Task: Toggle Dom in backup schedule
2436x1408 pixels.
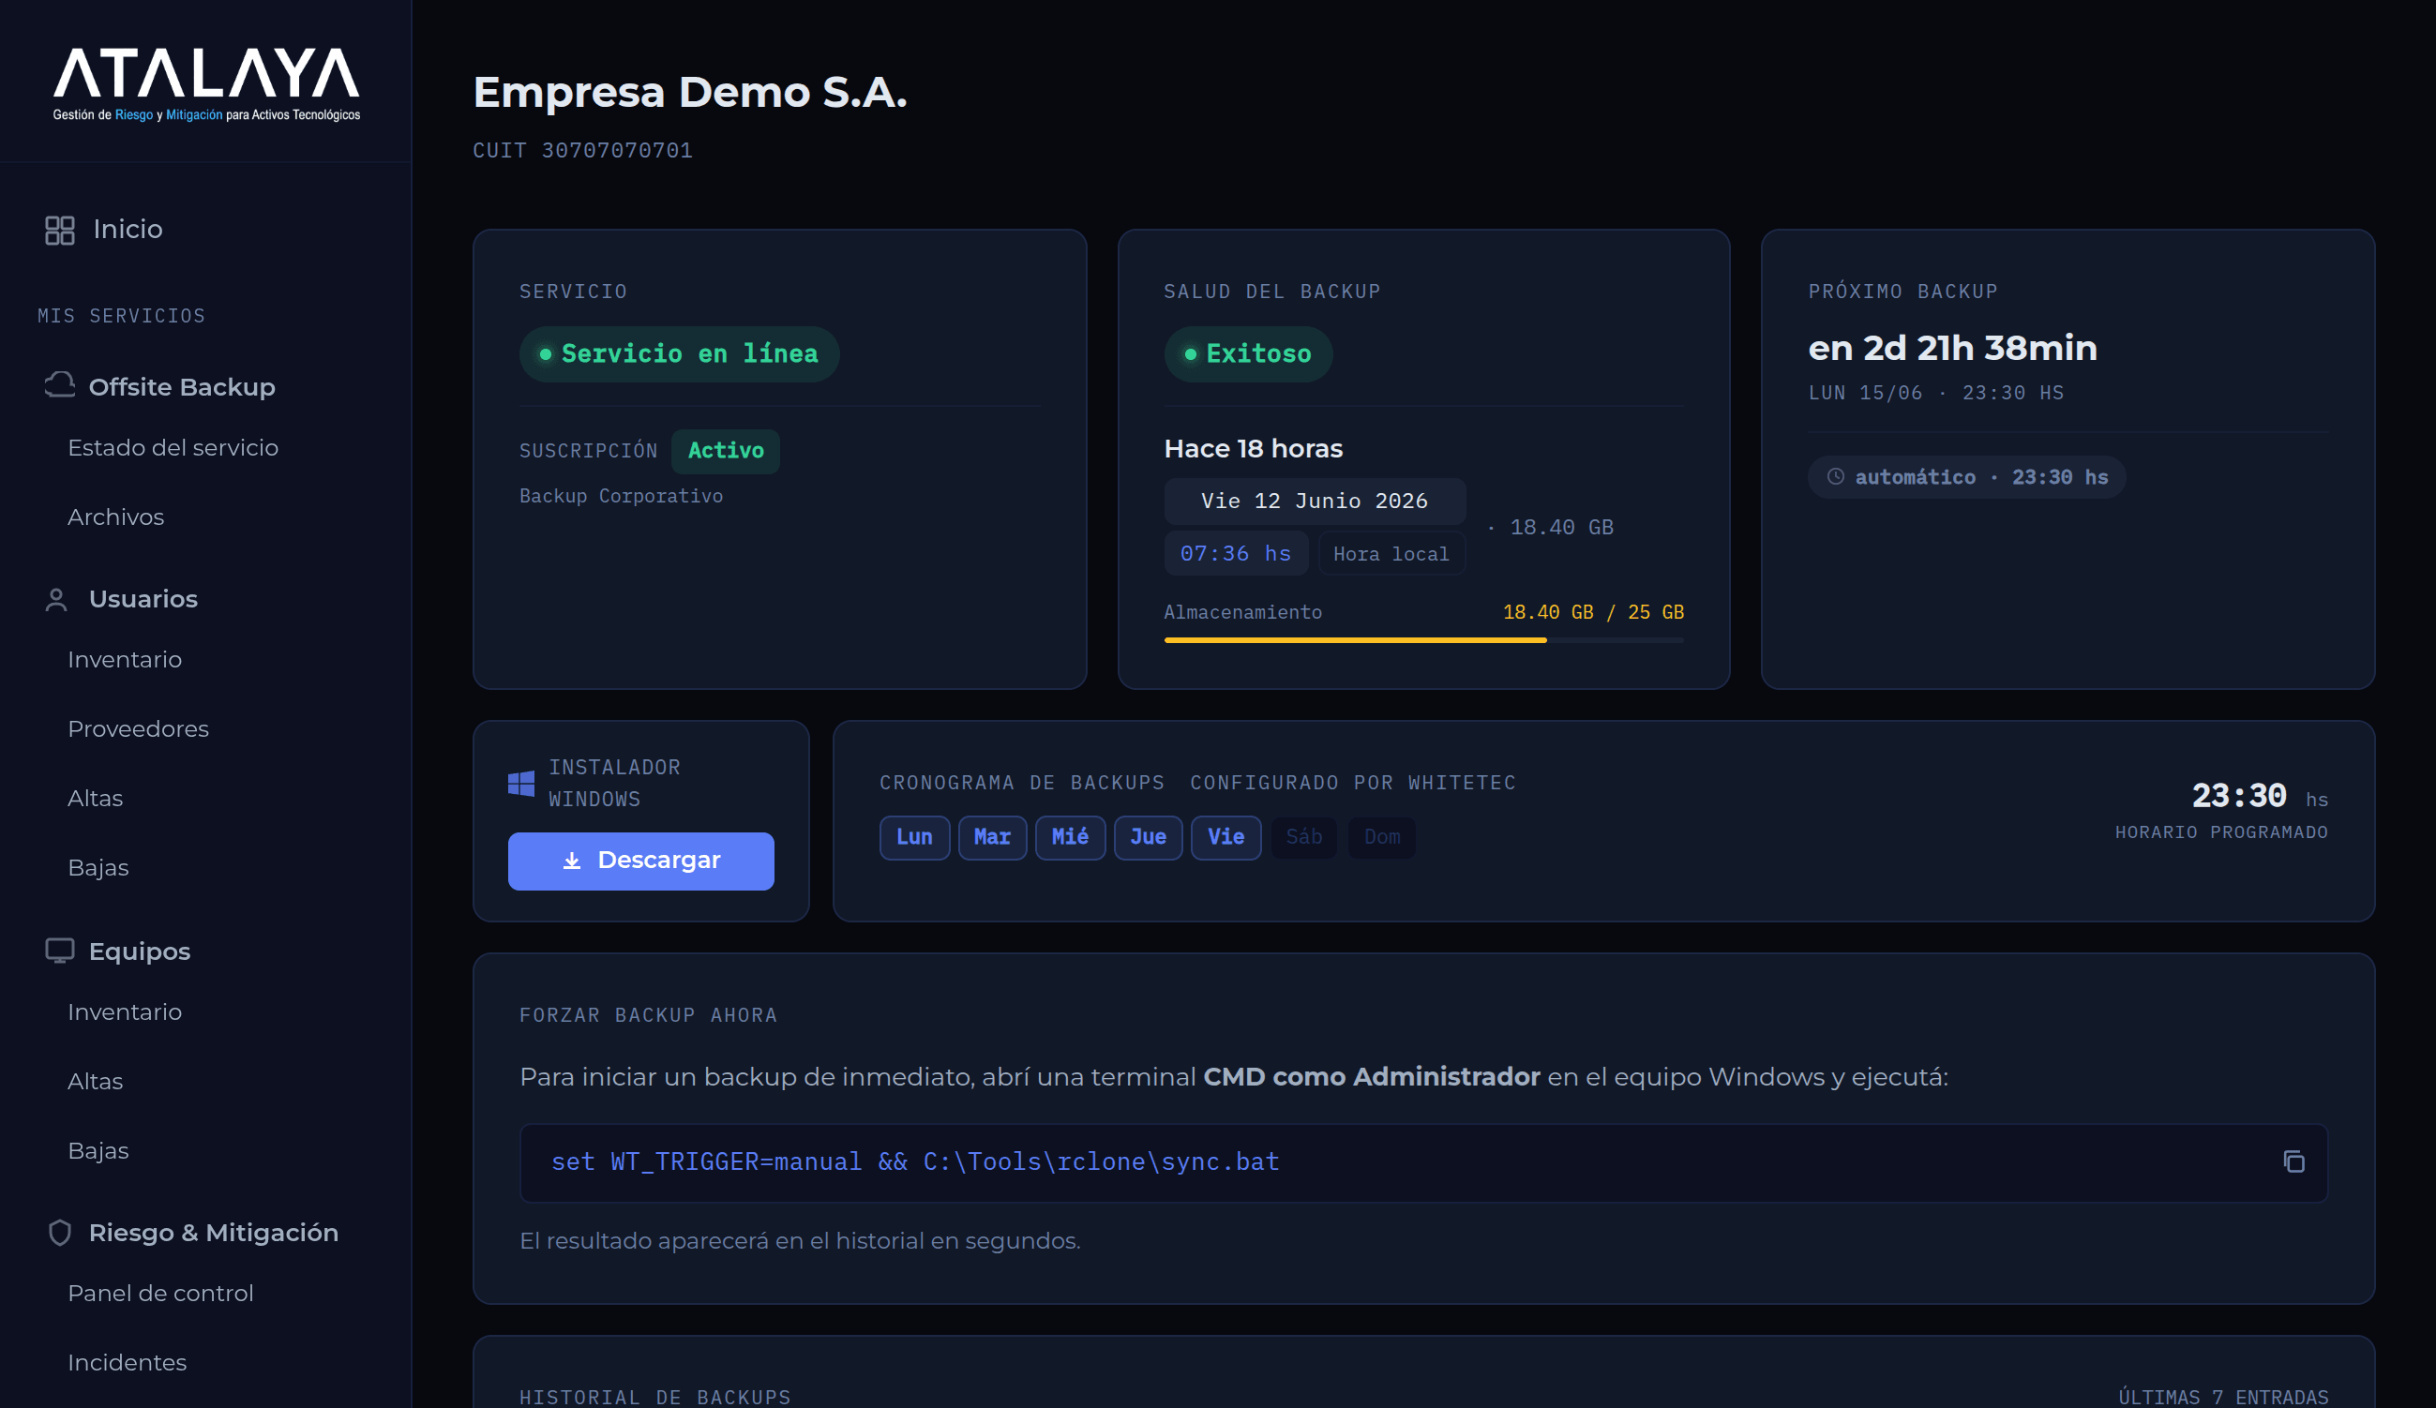Action: [x=1381, y=838]
